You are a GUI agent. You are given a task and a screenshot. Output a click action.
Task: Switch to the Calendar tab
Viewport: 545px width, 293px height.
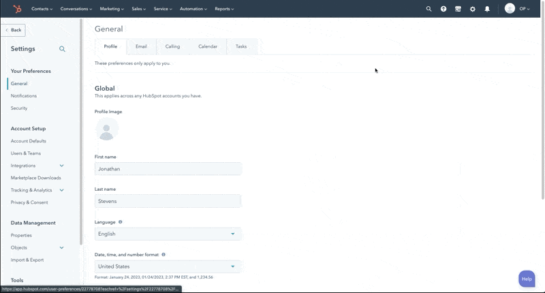[x=208, y=46]
